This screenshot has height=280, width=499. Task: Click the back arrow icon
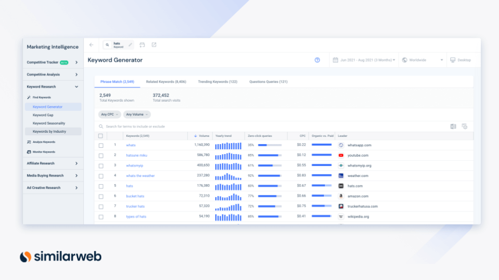91,45
